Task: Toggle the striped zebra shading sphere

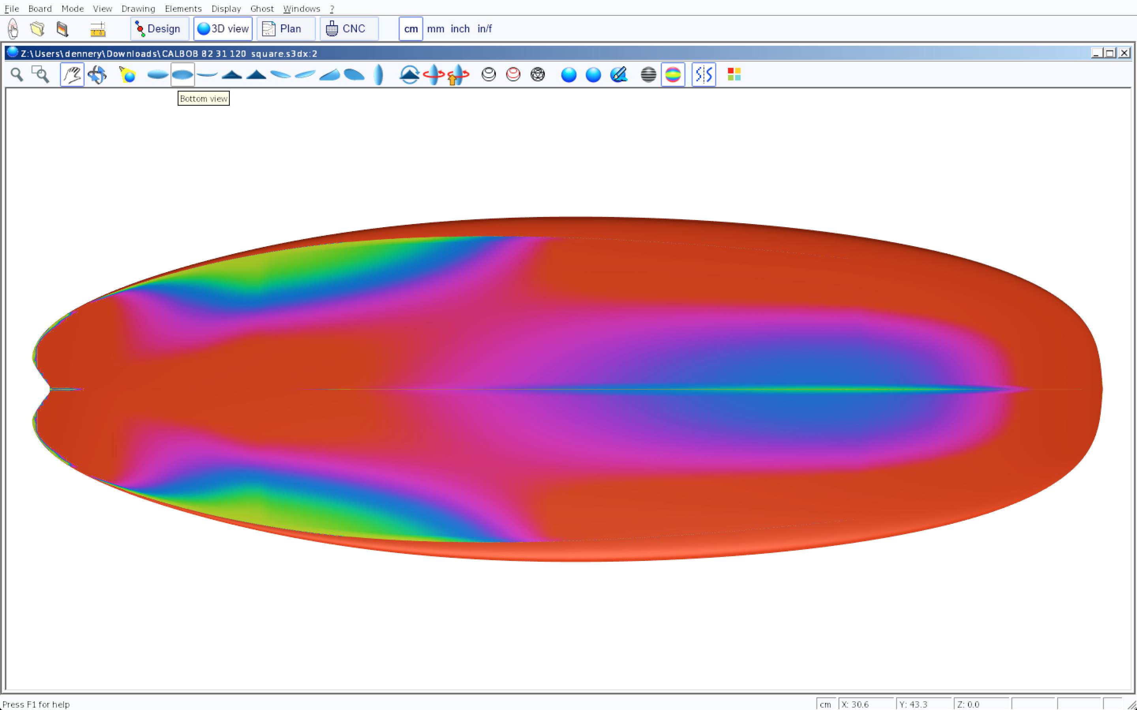Action: pos(648,75)
